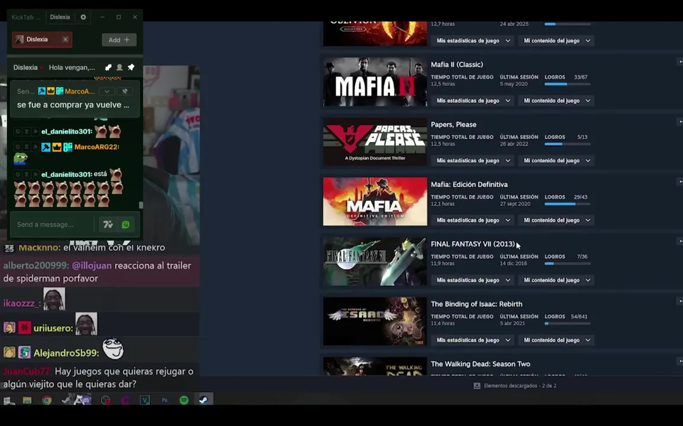Expand Binding of Isaac 'Mis estadísticas de juego'

(x=473, y=340)
